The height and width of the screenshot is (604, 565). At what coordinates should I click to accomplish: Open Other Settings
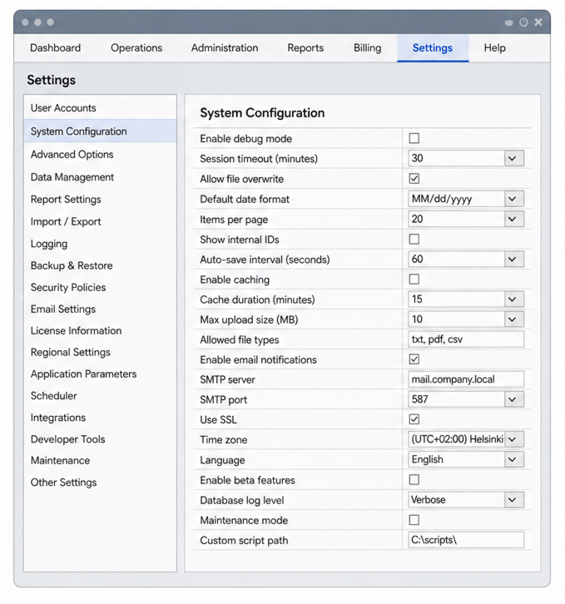pos(100,483)
